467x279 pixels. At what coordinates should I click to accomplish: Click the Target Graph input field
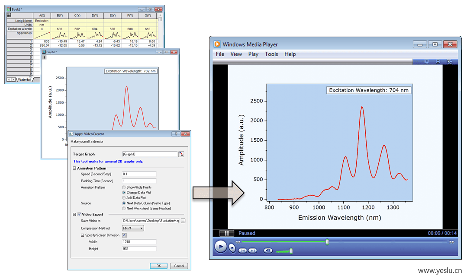click(x=150, y=154)
